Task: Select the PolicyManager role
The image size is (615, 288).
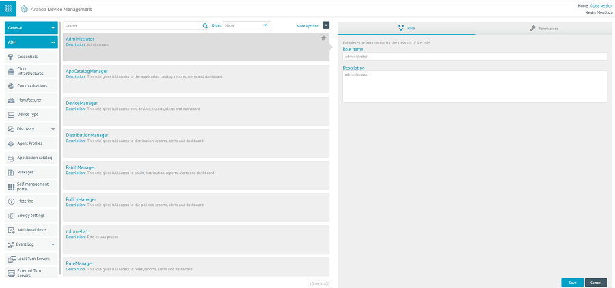Action: coord(196,207)
